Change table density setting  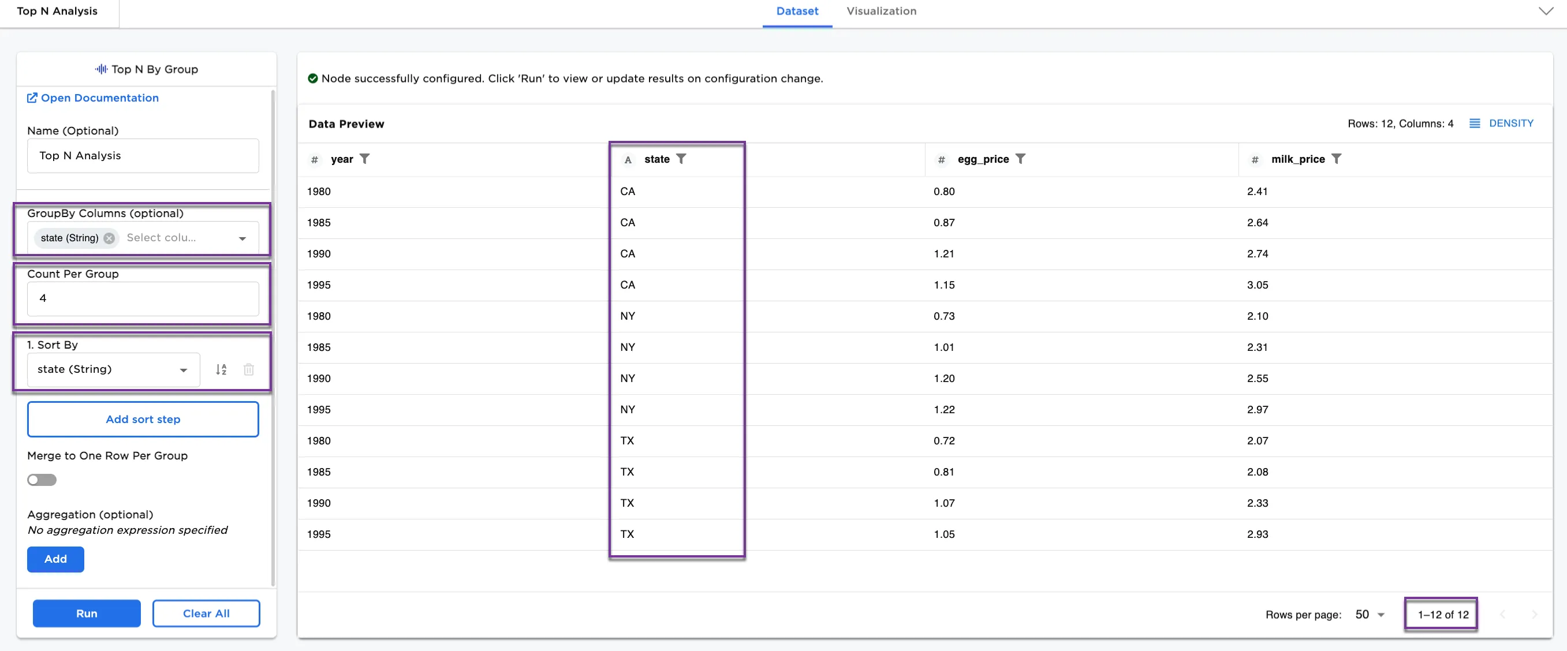click(x=1501, y=124)
